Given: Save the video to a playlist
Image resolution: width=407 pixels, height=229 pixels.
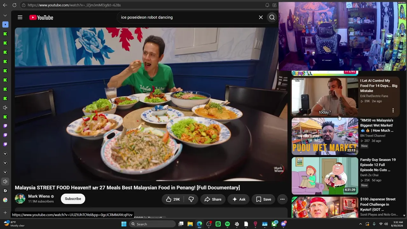Looking at the screenshot, I should tap(264, 199).
